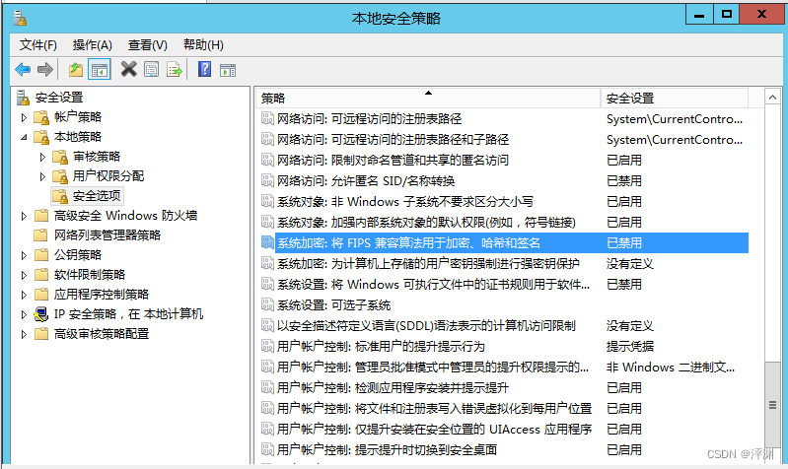
Task: Click the Export list toolbar icon
Action: pos(175,69)
